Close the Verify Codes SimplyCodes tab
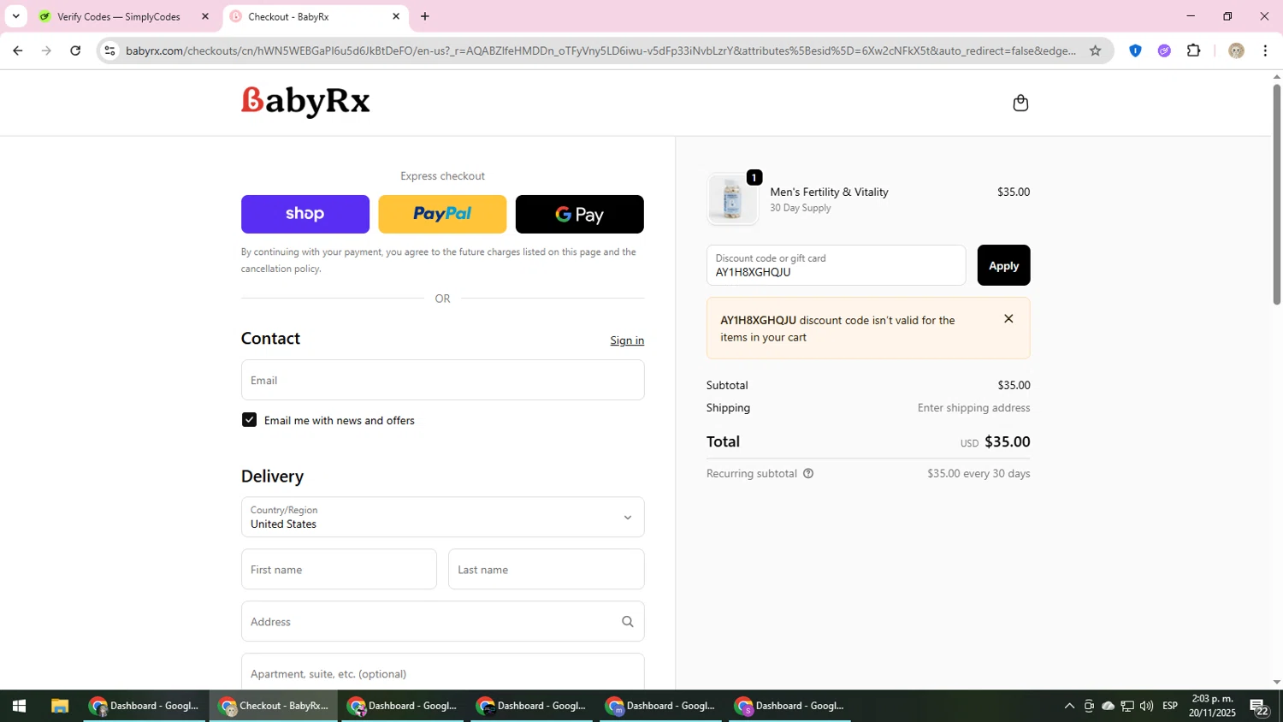 coord(204,16)
